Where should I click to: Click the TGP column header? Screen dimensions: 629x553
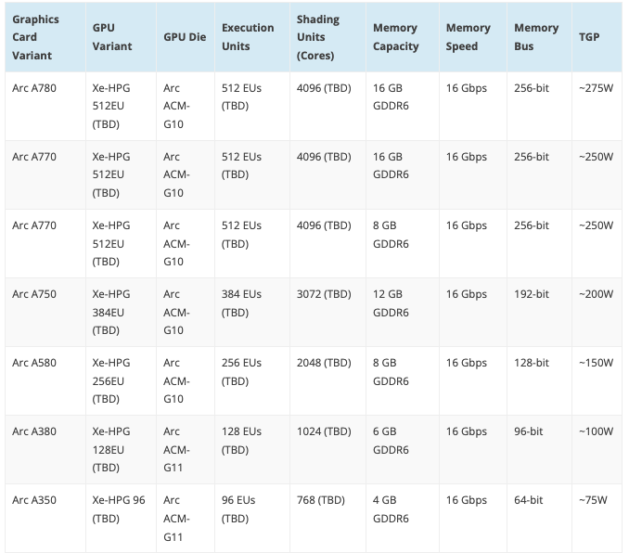tap(589, 37)
